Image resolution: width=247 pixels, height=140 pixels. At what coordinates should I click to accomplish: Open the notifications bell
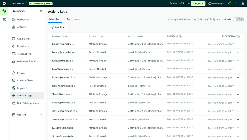[x=229, y=3]
